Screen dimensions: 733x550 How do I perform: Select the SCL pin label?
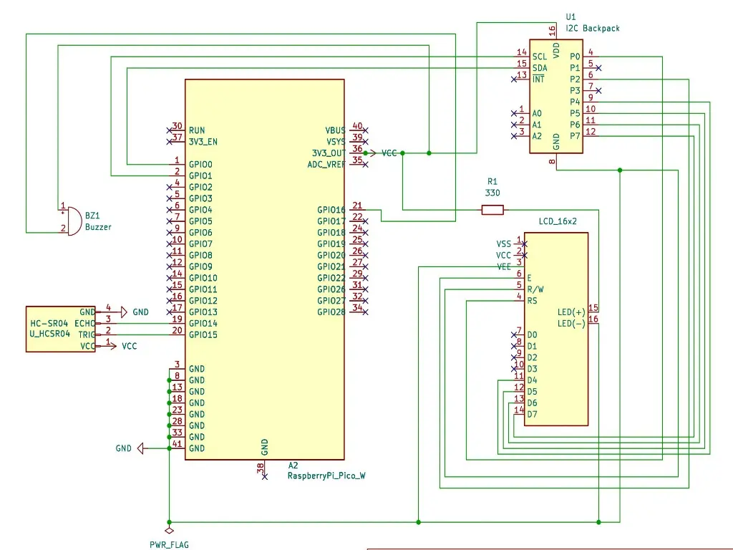[x=540, y=57]
